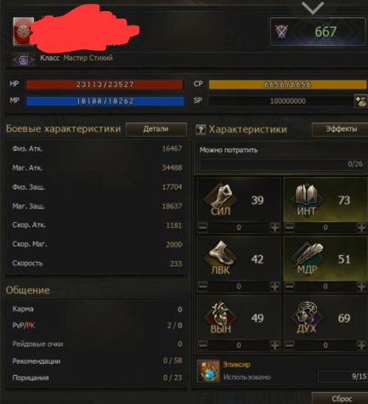Click the ИНТ intelligence book icon

[x=307, y=197]
